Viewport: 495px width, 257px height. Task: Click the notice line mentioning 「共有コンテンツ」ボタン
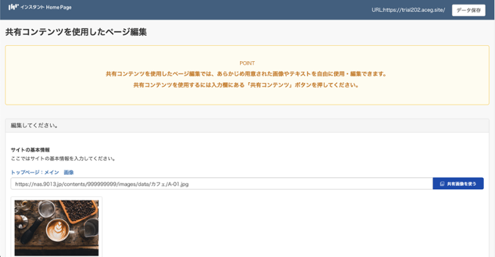pos(247,85)
